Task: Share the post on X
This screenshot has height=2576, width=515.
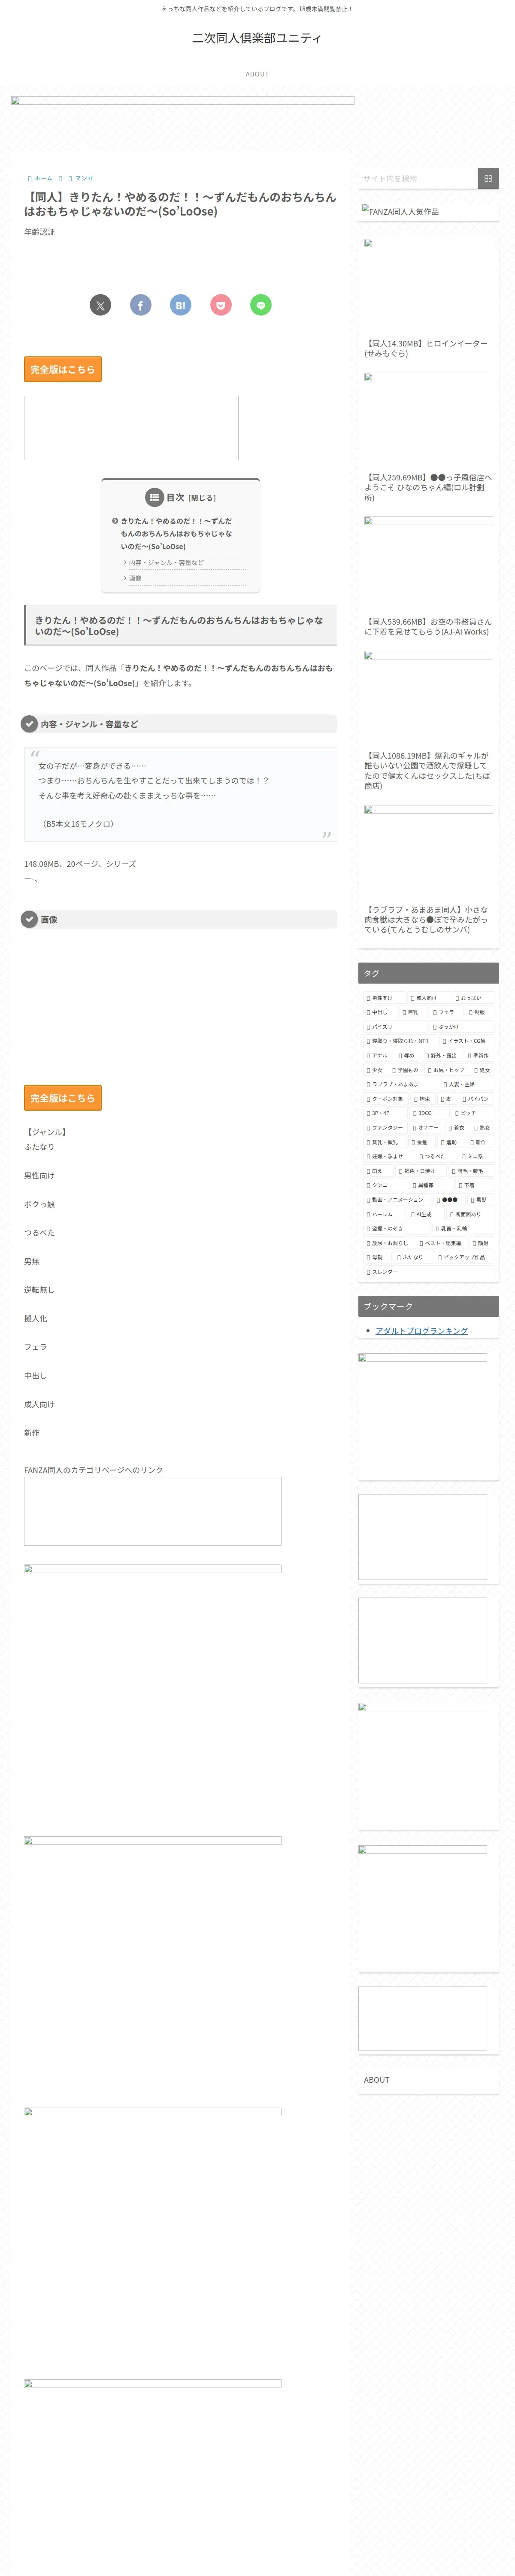Action: [100, 305]
